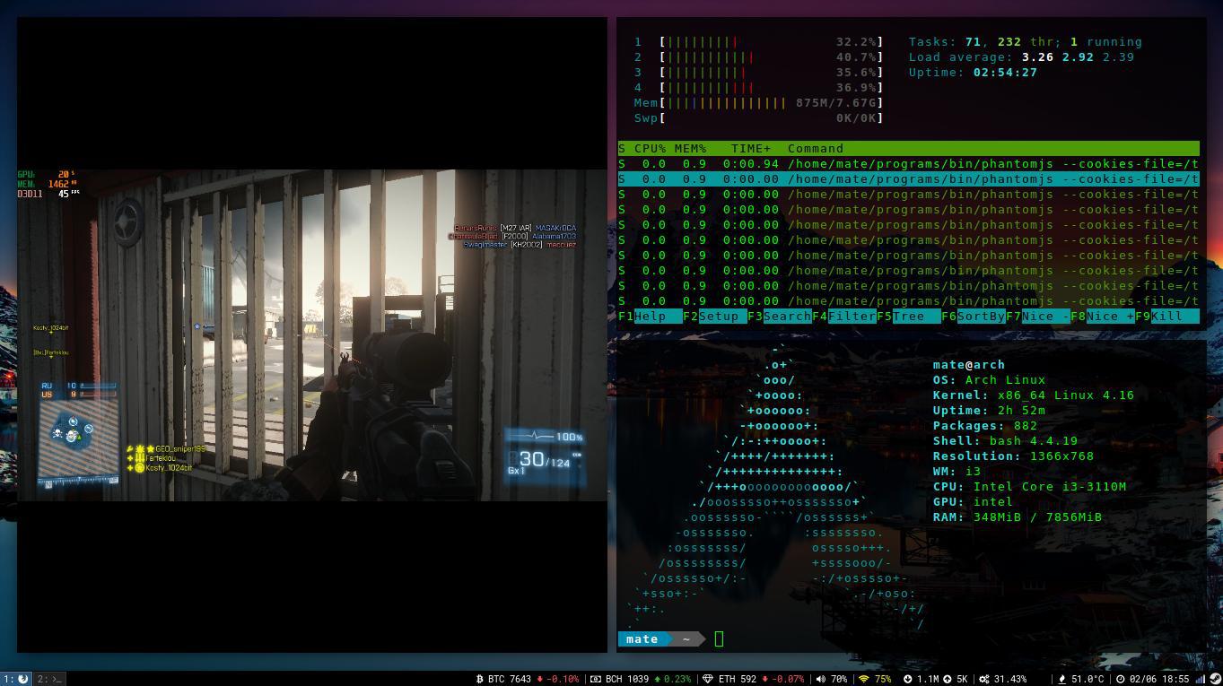Click F3 Search in htop footer
The width and height of the screenshot is (1223, 686).
click(780, 316)
